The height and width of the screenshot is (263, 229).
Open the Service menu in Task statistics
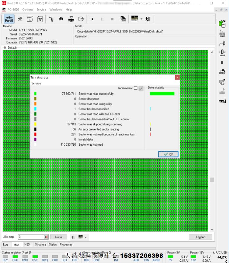point(36,83)
